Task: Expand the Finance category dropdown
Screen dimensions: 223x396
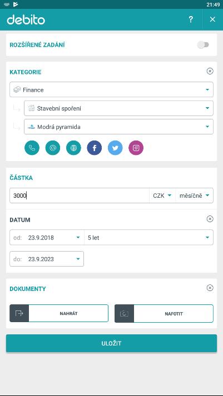Action: pos(111,89)
